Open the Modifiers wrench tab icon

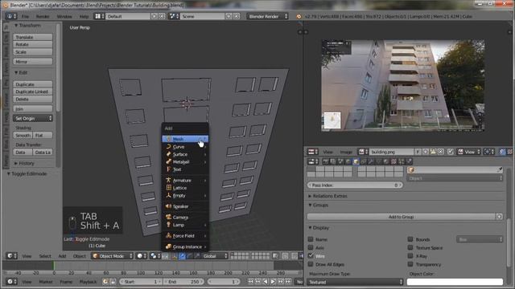coord(371,161)
